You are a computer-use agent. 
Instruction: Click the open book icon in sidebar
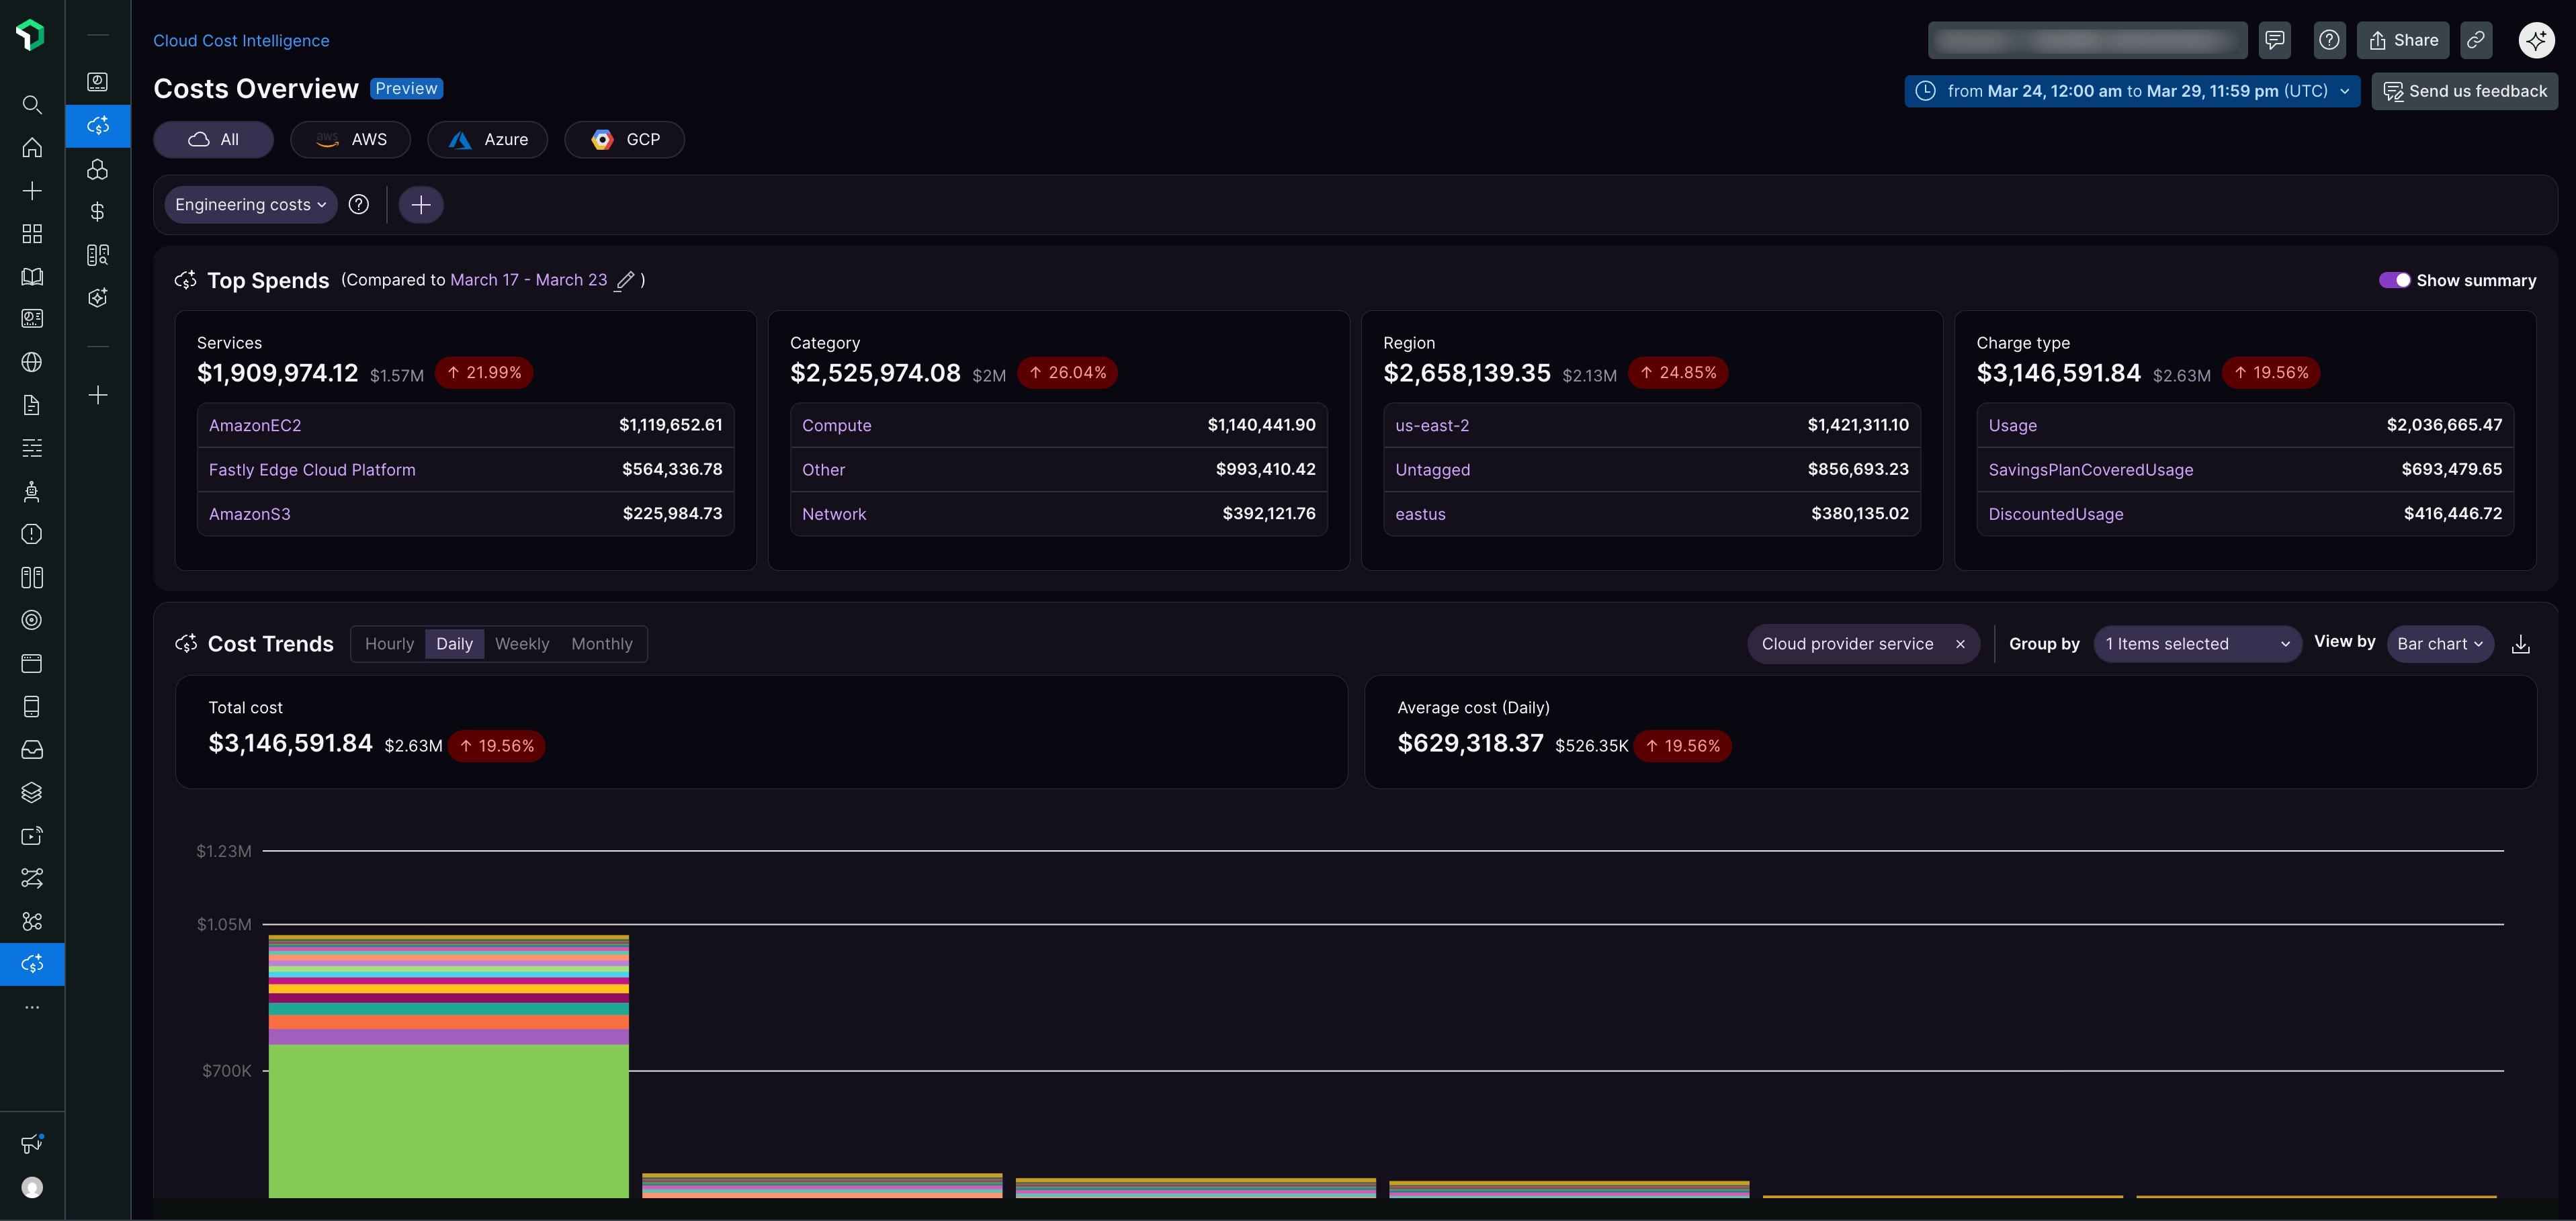[32, 276]
